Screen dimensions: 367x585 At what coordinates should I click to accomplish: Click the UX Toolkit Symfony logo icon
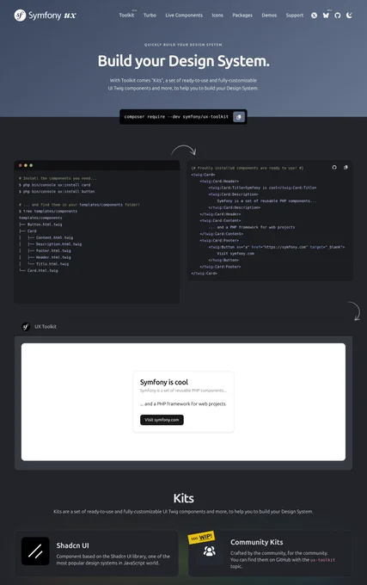[25, 327]
